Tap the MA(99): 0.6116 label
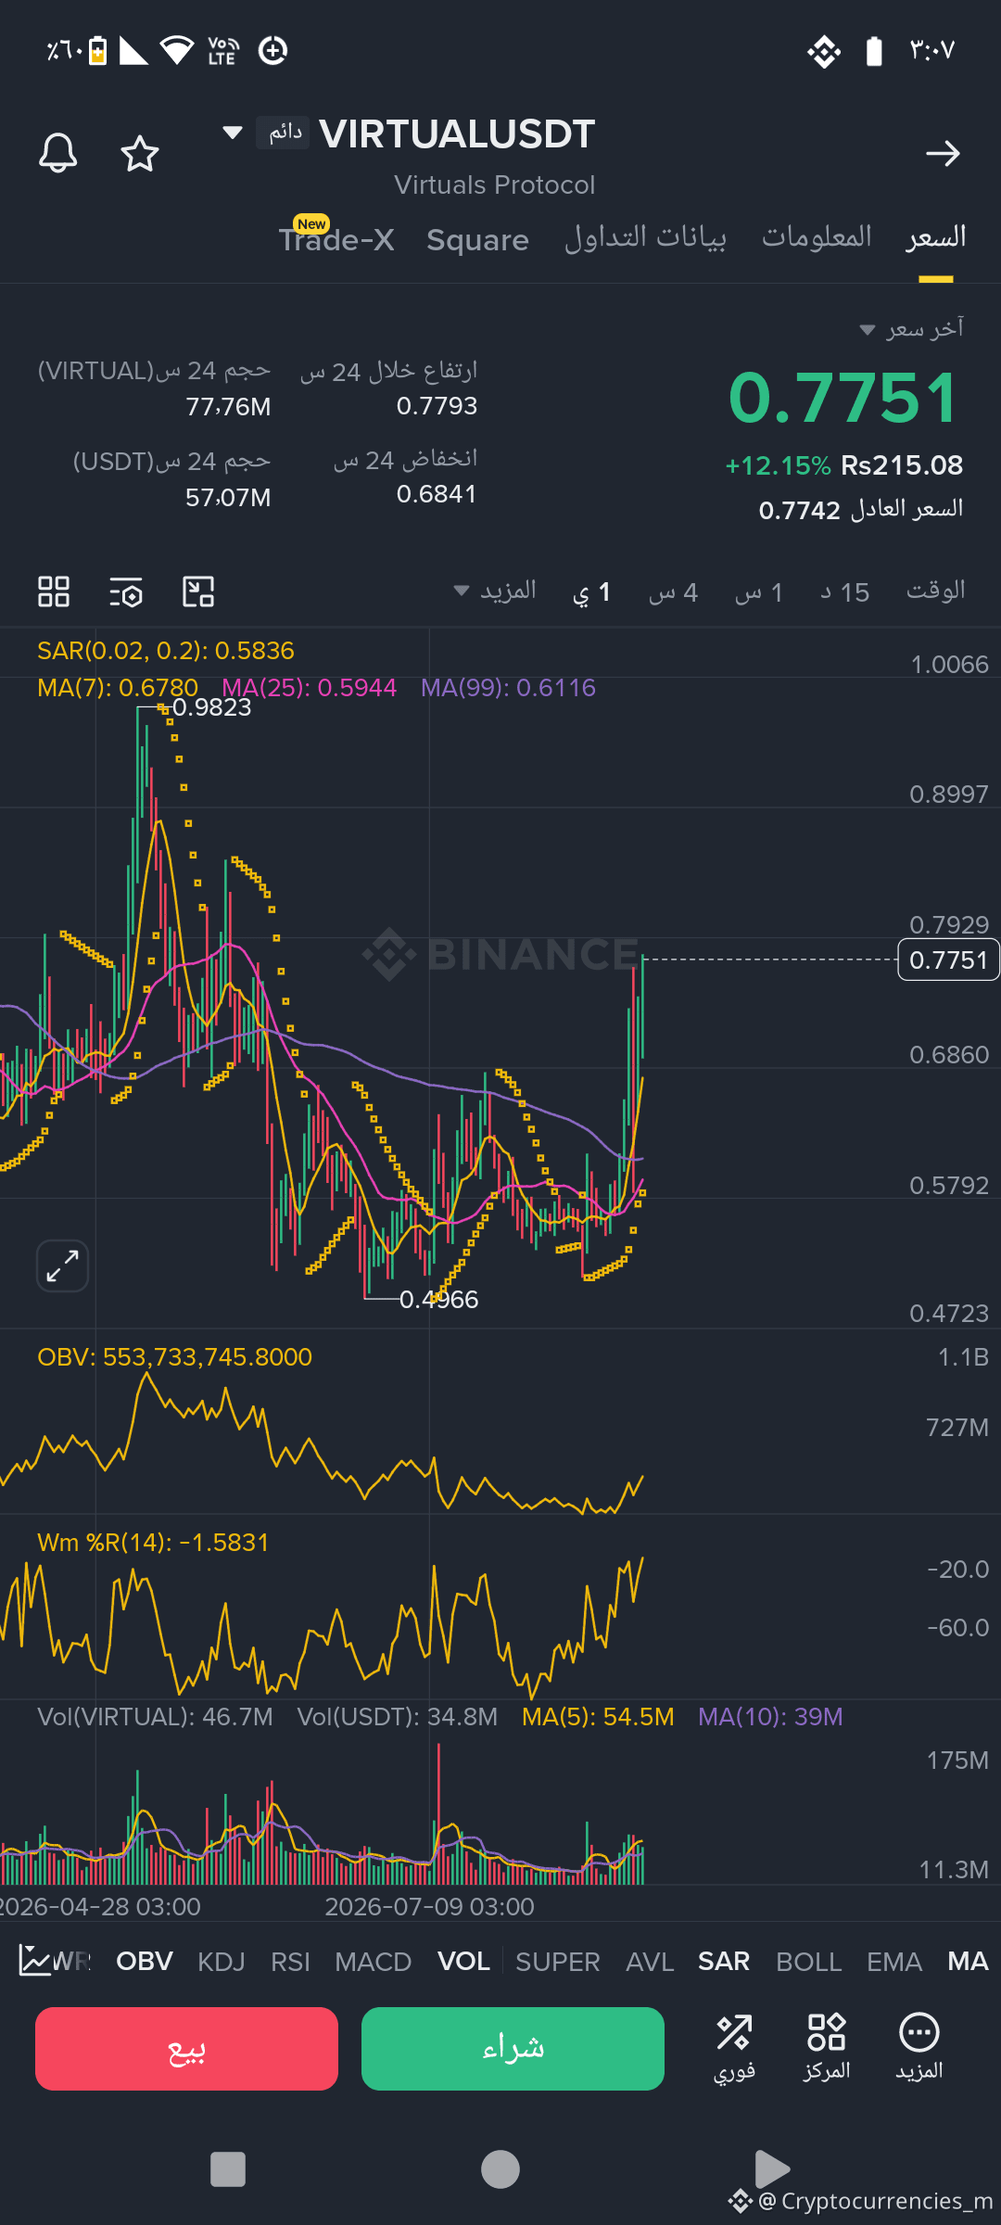The image size is (1001, 2225). (508, 688)
